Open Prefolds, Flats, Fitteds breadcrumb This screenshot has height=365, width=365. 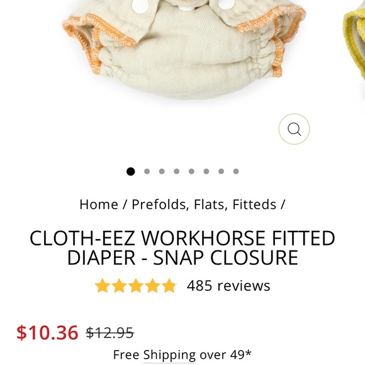[x=204, y=205]
